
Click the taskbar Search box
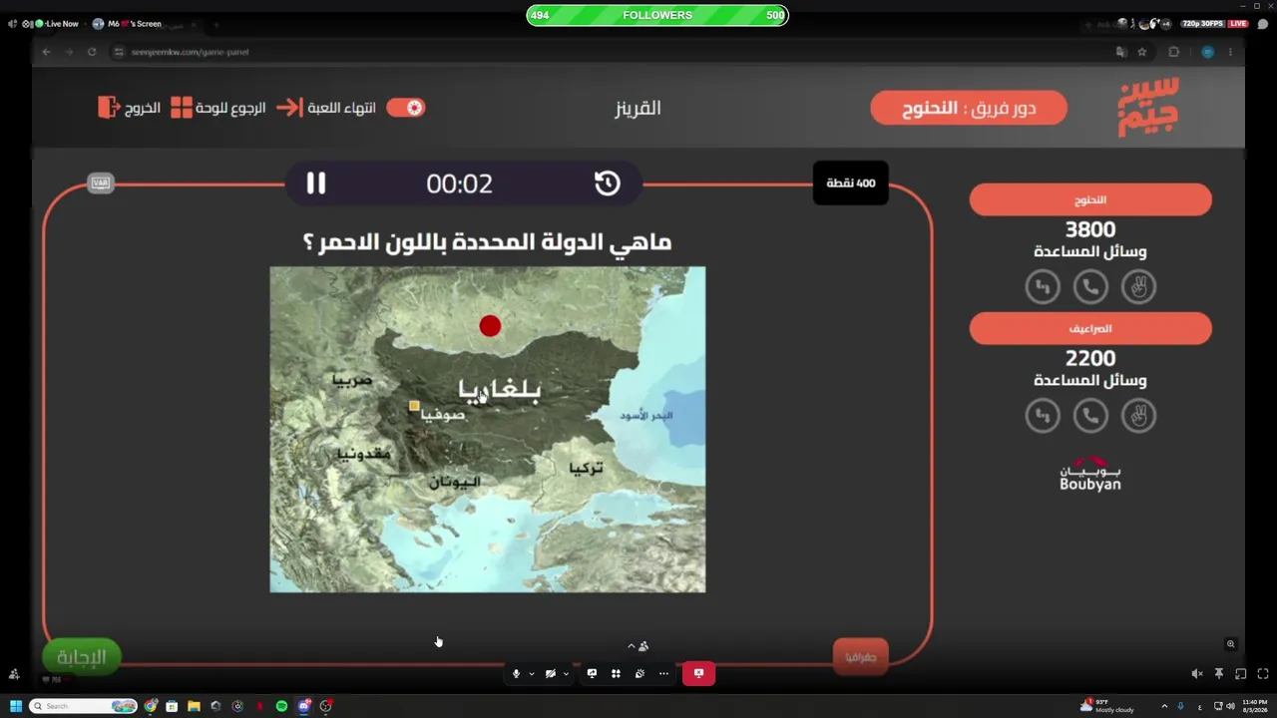tap(84, 706)
